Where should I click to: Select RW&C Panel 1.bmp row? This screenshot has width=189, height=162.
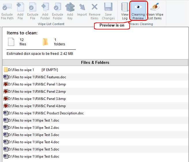(95, 84)
